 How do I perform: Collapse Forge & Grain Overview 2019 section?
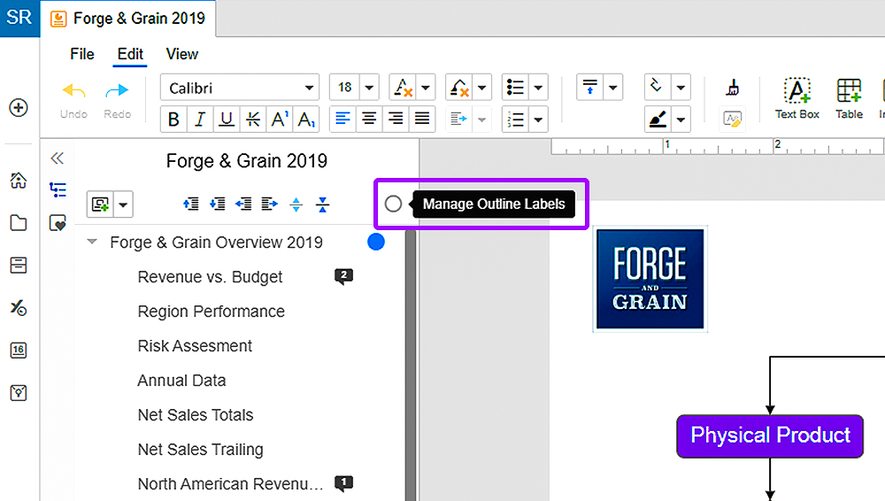(91, 242)
